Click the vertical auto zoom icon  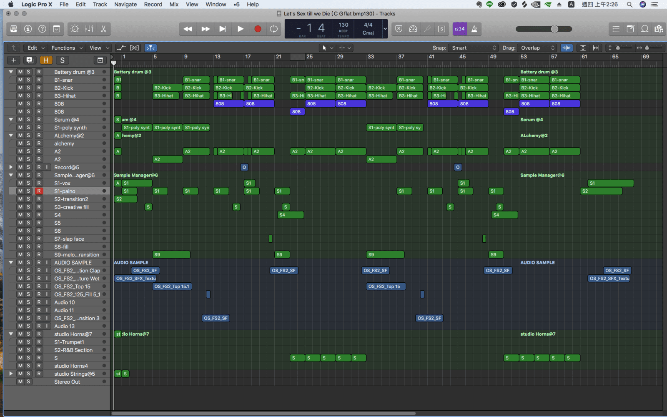[583, 48]
